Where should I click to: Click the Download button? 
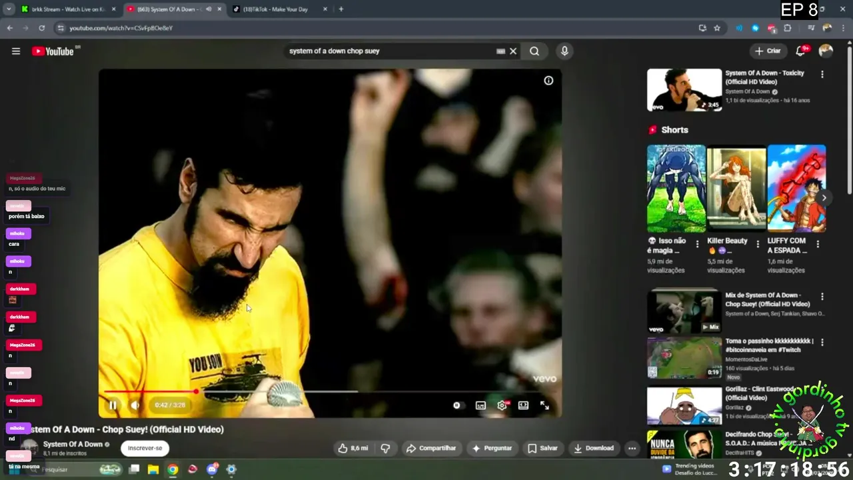(x=594, y=448)
